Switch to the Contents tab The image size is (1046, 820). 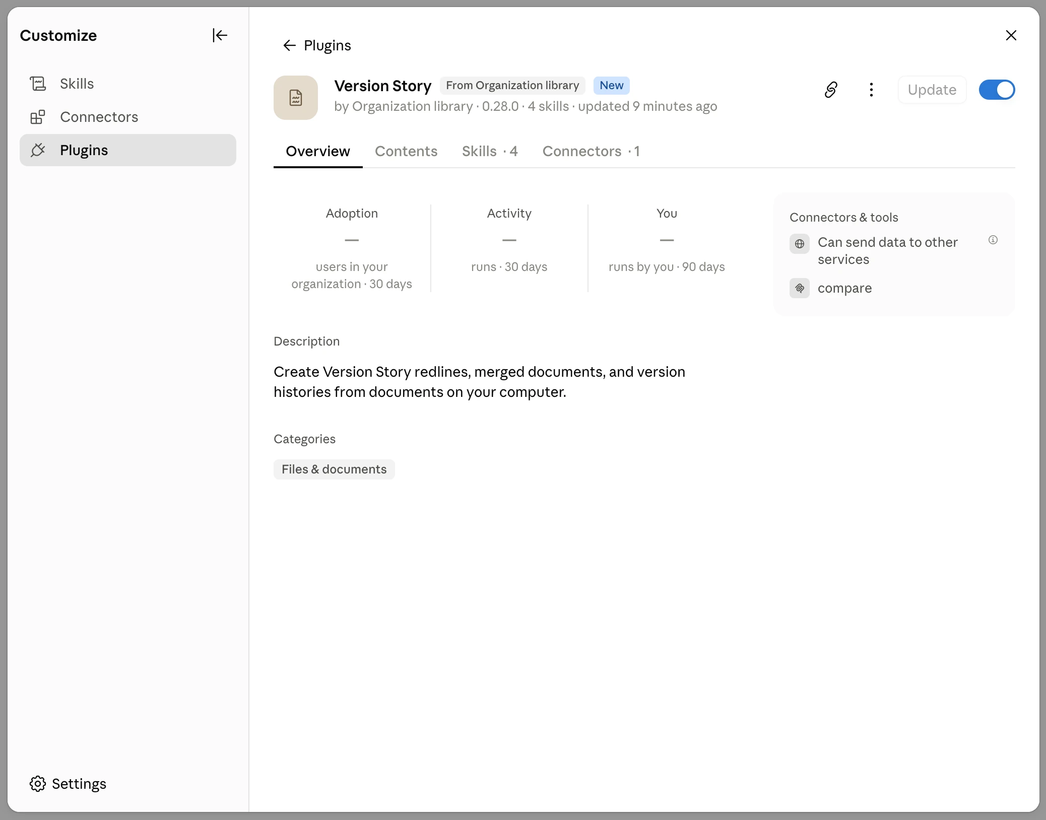[x=406, y=151]
